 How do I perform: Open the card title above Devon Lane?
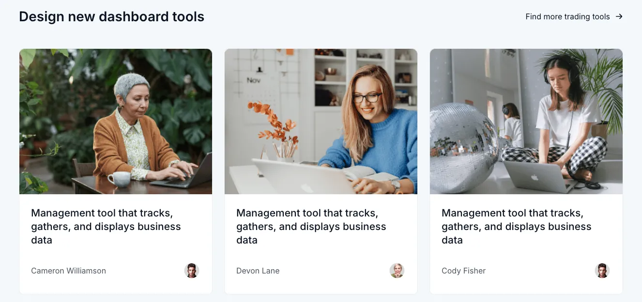point(311,226)
